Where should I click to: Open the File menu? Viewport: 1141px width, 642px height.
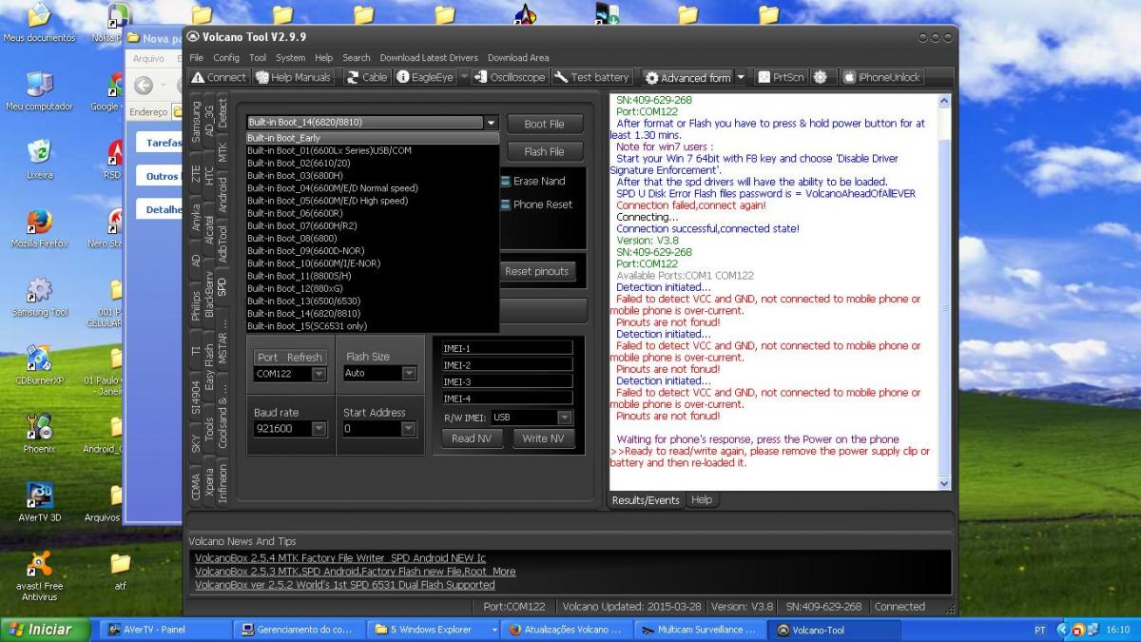pyautogui.click(x=196, y=58)
